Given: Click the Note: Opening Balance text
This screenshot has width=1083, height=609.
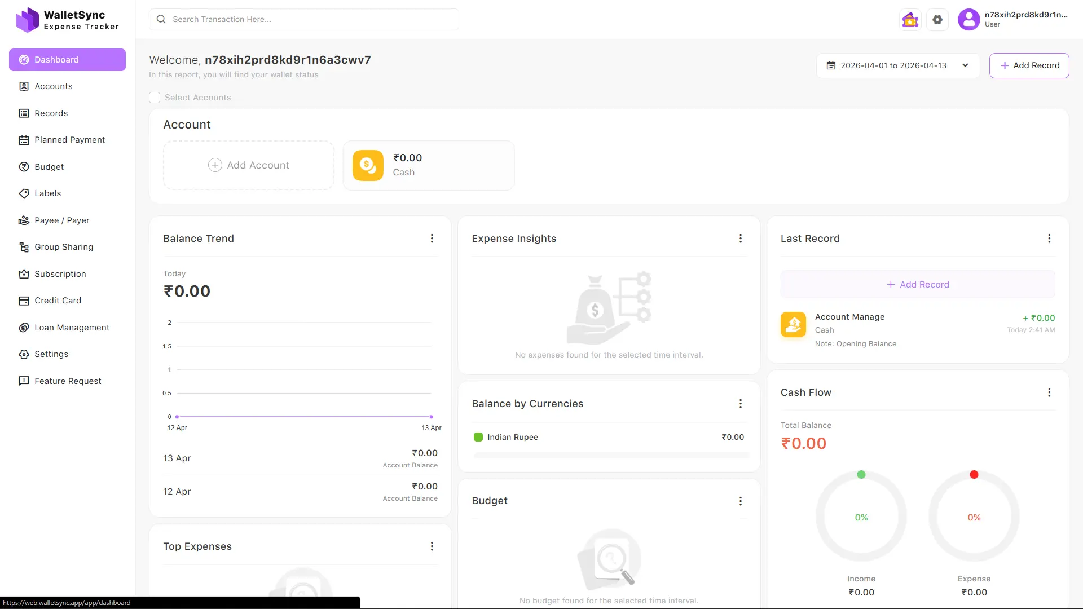Looking at the screenshot, I should (855, 344).
